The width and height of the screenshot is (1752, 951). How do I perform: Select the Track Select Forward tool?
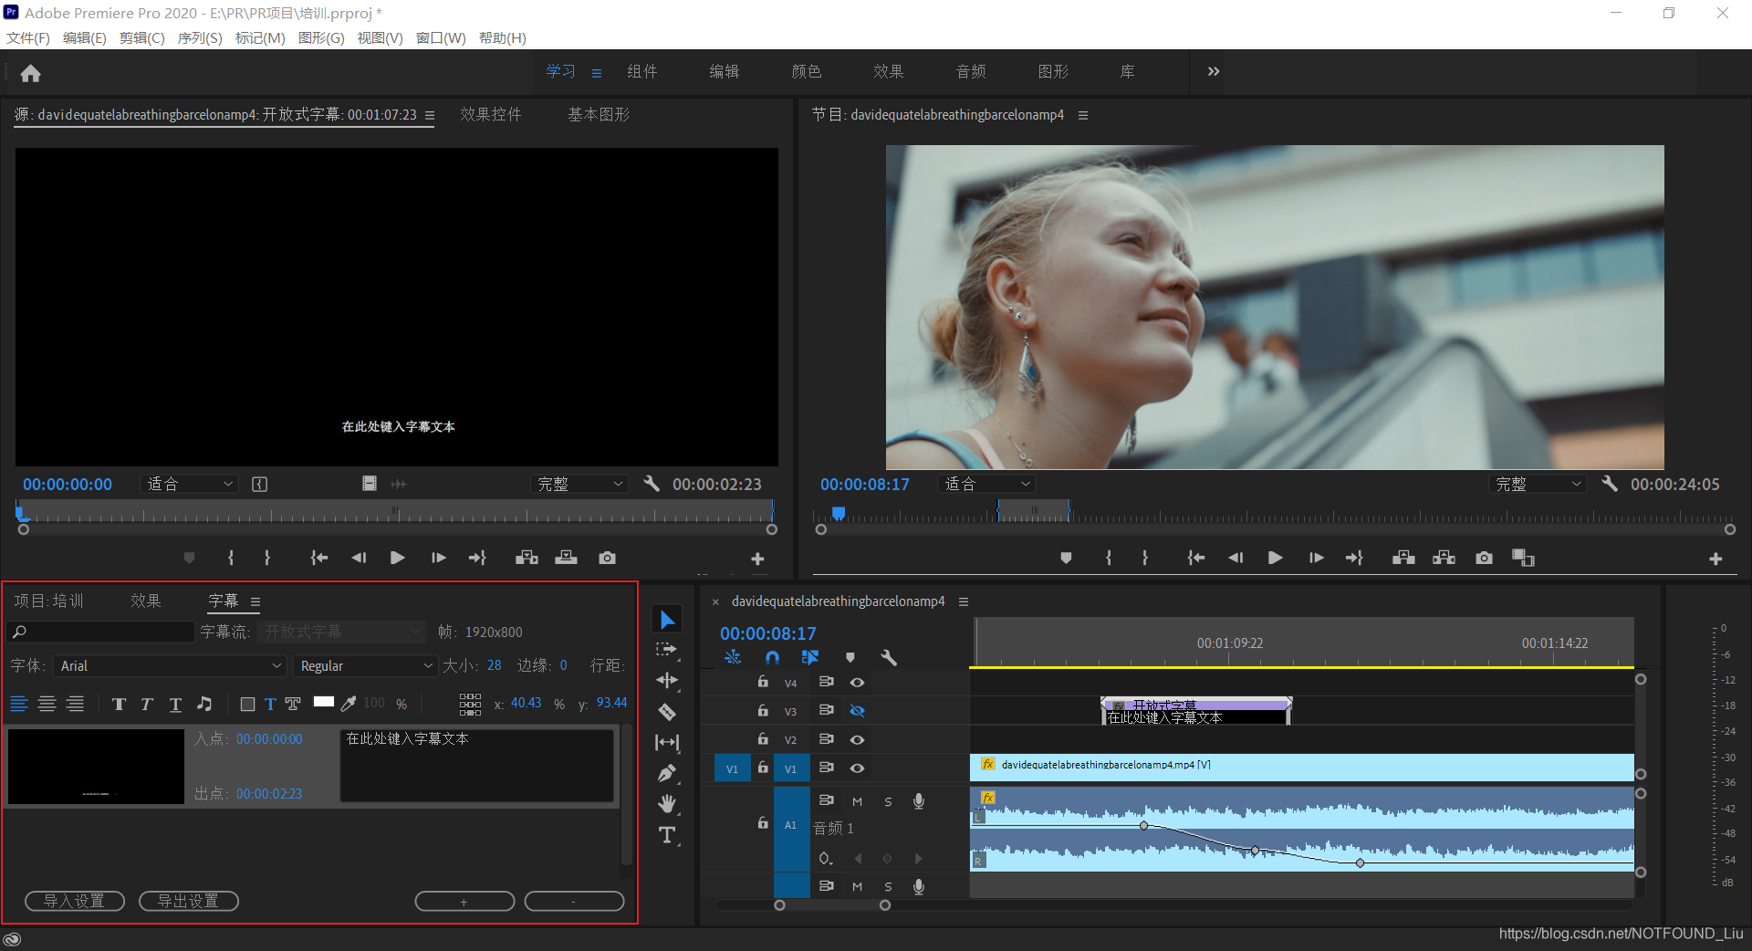(x=667, y=650)
